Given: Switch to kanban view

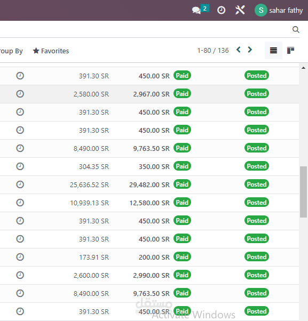Looking at the screenshot, I should 290,50.
